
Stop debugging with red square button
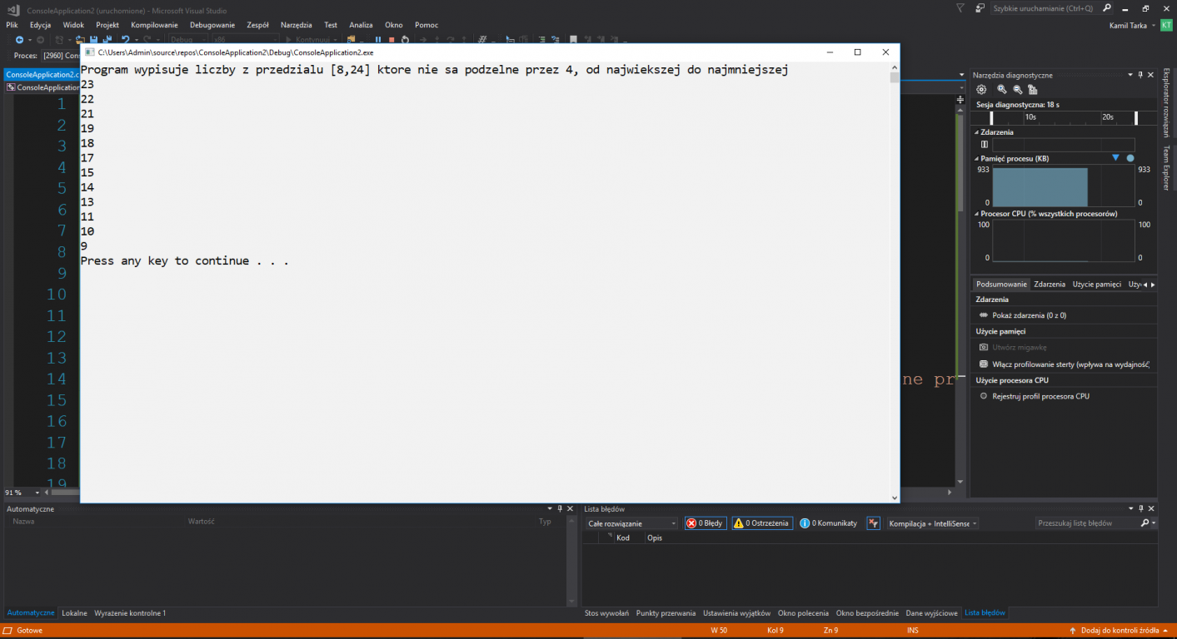392,39
